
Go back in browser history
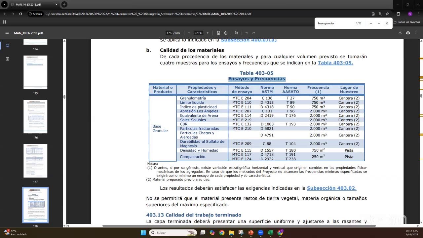tap(5, 14)
